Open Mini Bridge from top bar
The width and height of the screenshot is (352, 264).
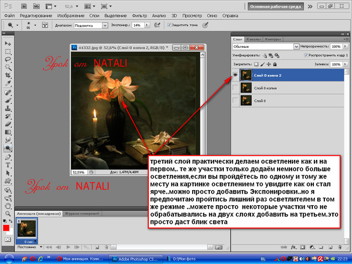click(x=36, y=6)
